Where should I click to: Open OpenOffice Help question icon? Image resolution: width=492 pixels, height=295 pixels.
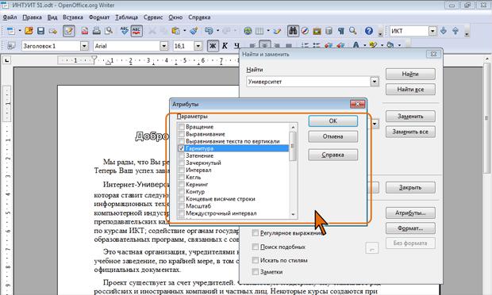369,31
